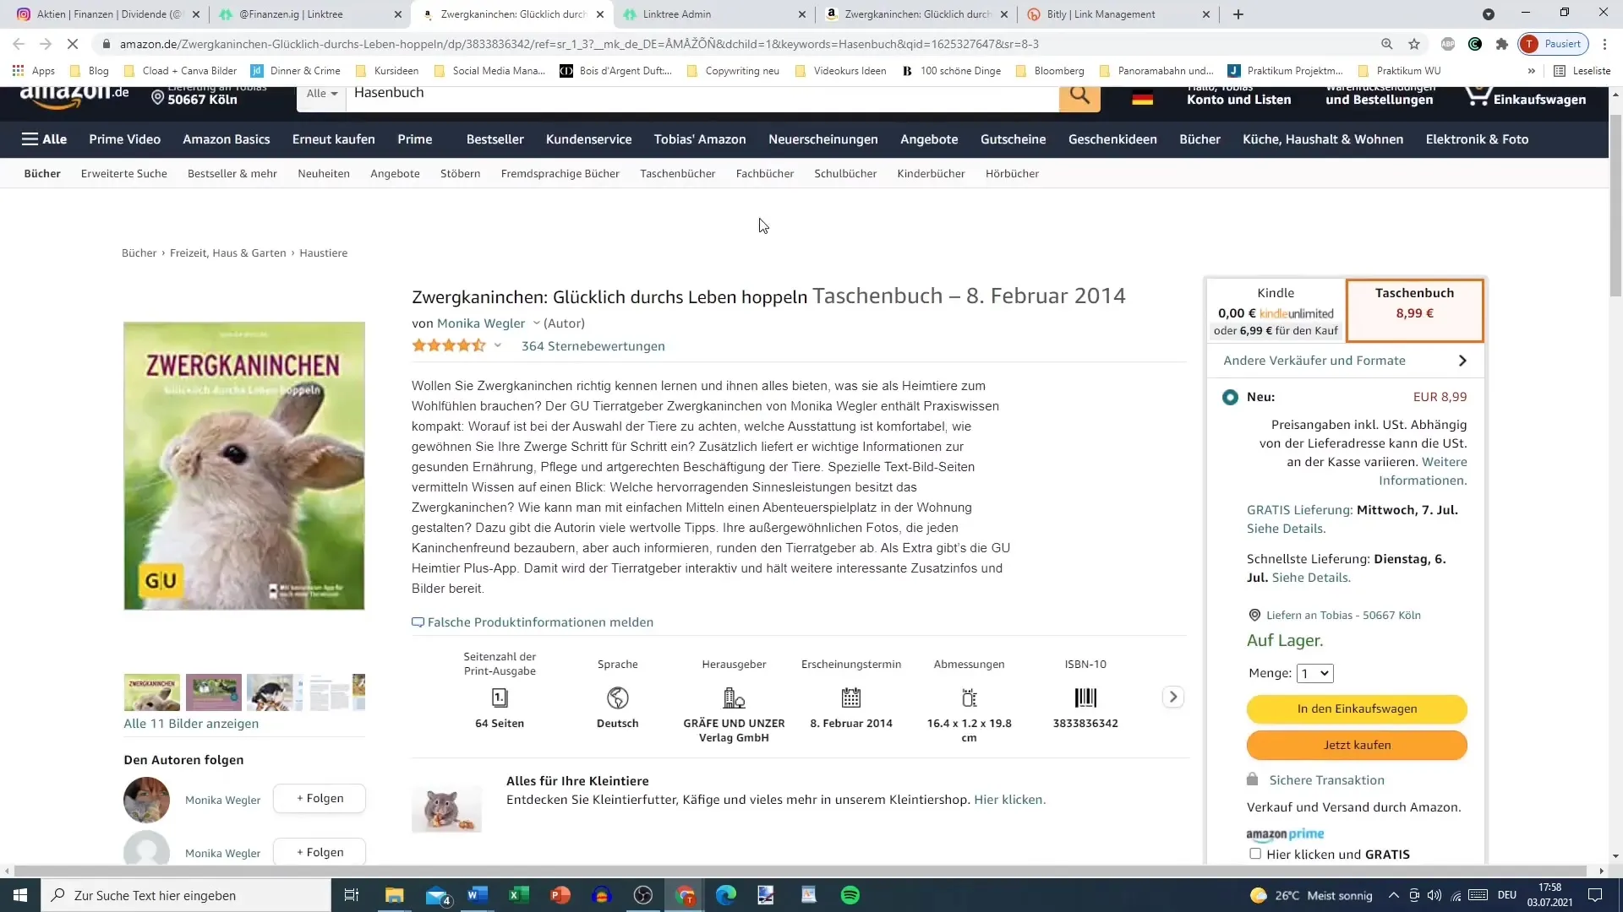Click the Windows taskbar search box
Screen dimensions: 1623x912
186,895
